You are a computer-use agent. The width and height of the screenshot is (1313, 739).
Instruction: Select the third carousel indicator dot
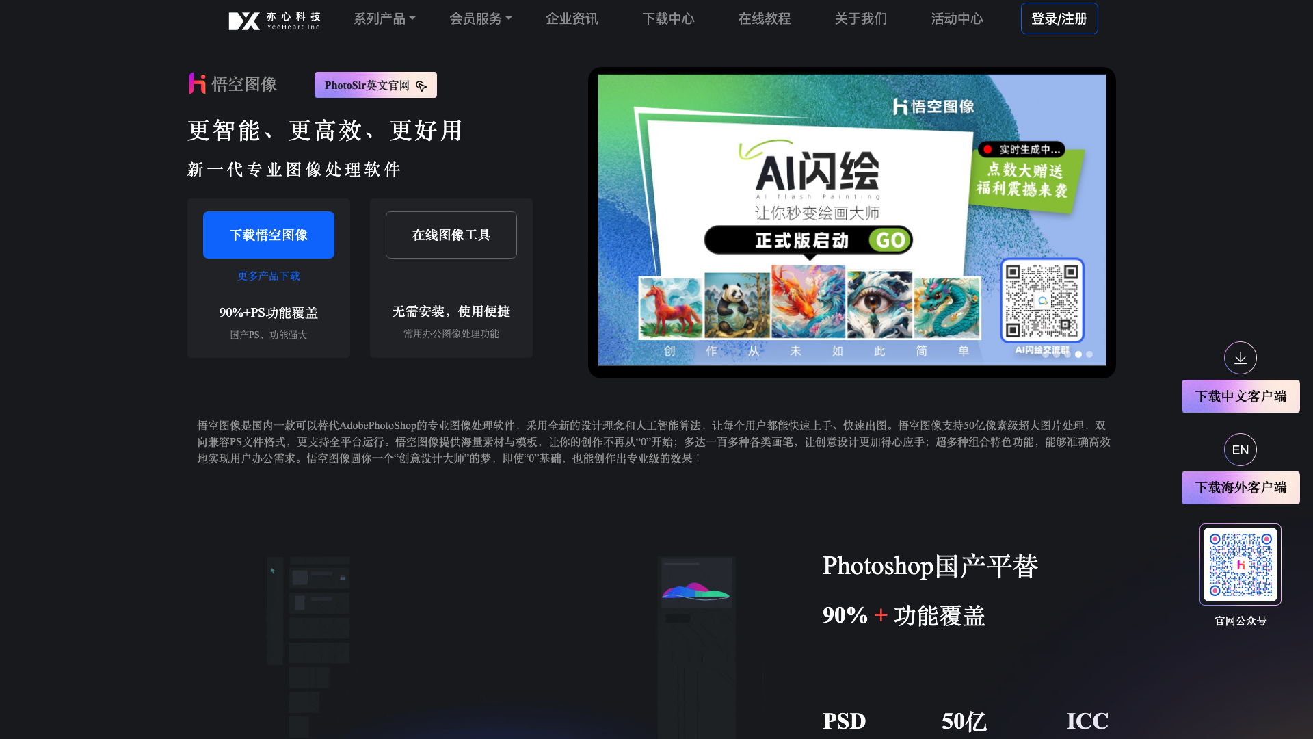pos(1067,354)
